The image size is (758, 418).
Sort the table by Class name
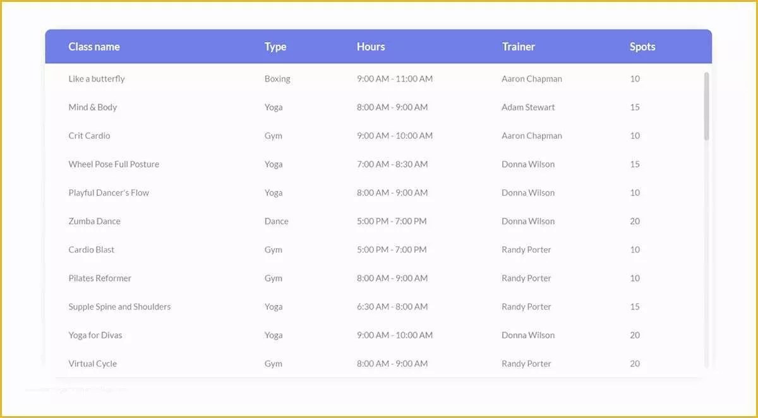click(93, 46)
